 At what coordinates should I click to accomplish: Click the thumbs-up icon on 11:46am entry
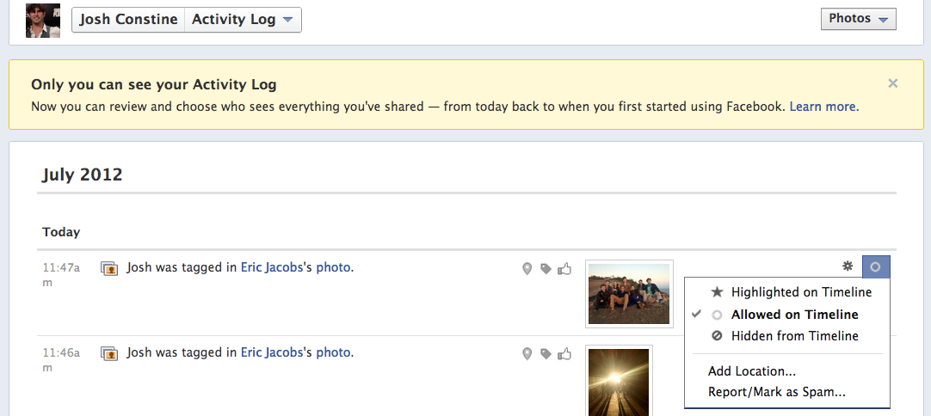(564, 353)
